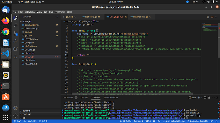
Task: Open feedback icon in status bar
Action: tap(212, 121)
